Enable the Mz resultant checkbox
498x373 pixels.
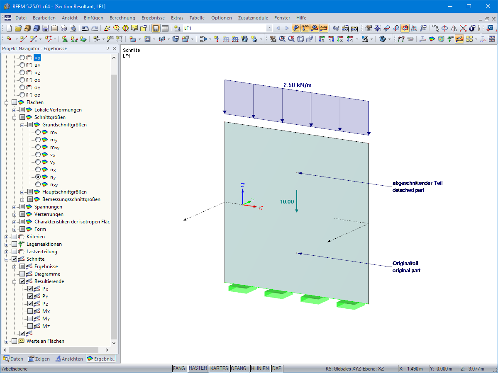click(x=30, y=326)
